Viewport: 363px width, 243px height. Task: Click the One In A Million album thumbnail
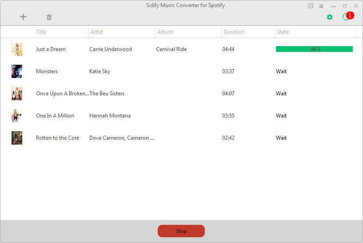17,116
